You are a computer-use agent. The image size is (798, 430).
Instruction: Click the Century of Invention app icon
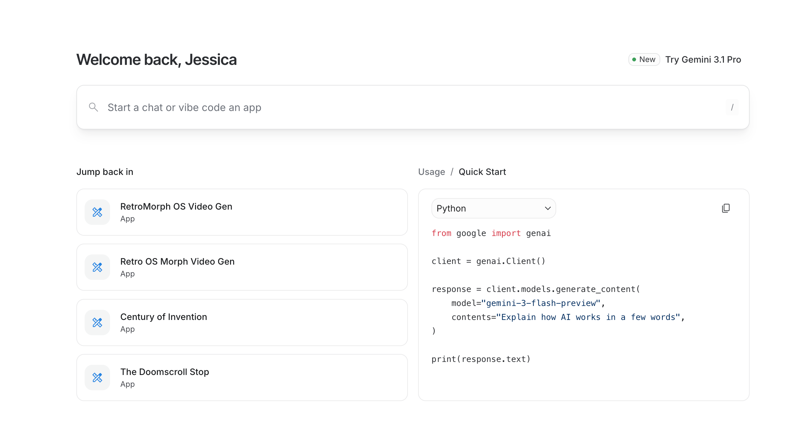97,322
